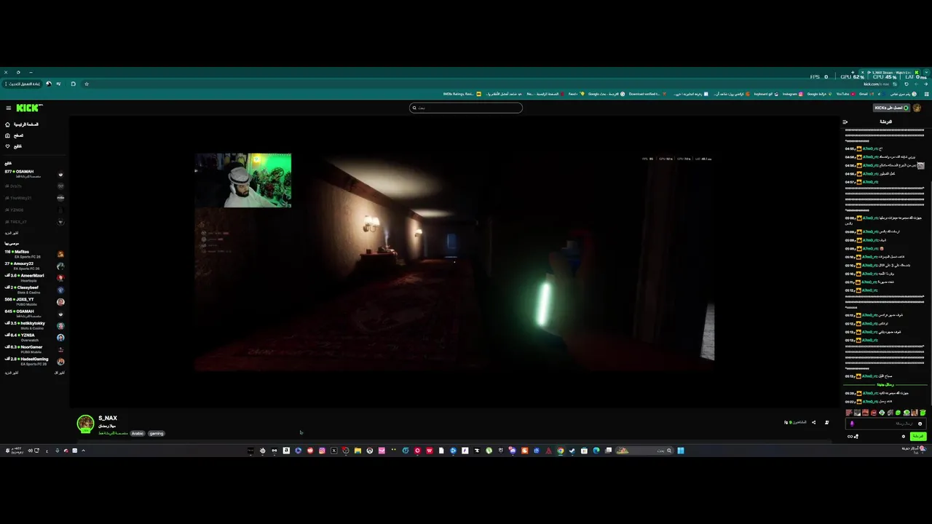Viewport: 932px width, 524px height.
Task: Open recommended channel Classybeef
Action: [34, 290]
